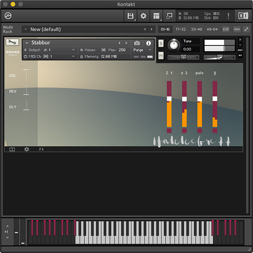Toggle the aux rack button
The image size is (253, 253).
tap(237, 29)
